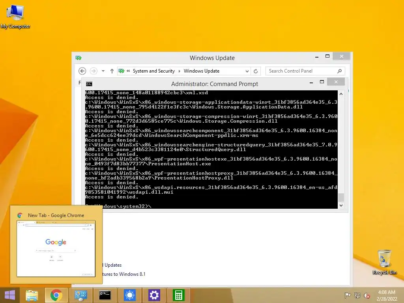Click the PresentationHost.exe path line
404x303 pixels.
(148, 164)
